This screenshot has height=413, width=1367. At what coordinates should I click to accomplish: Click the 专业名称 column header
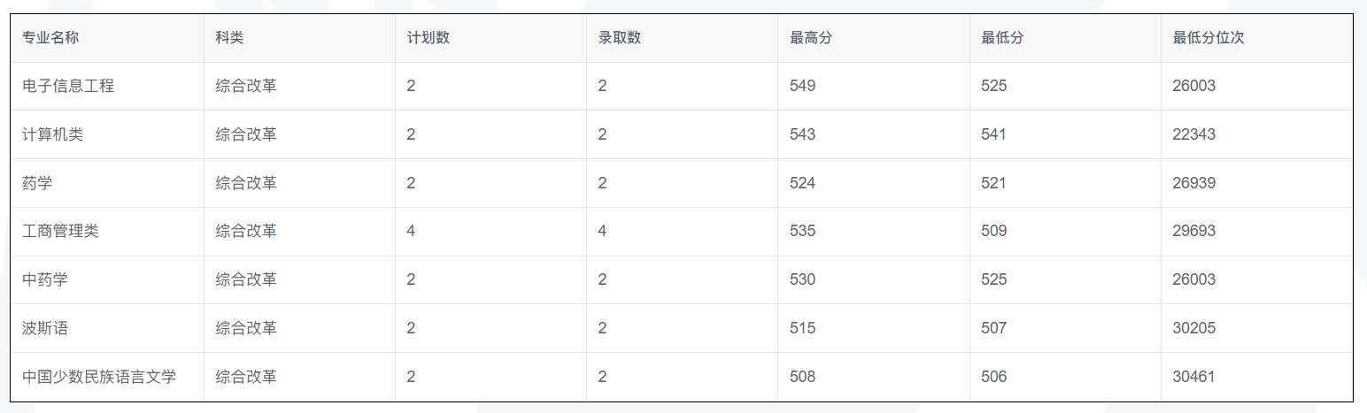50,38
